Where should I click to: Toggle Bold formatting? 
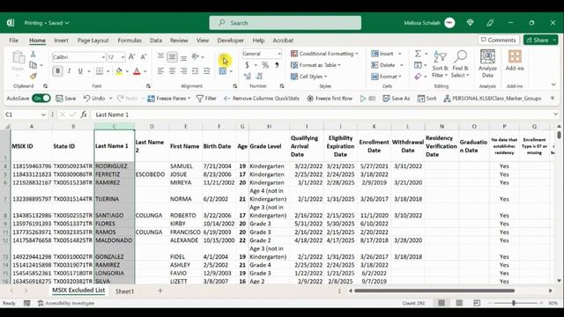point(57,71)
